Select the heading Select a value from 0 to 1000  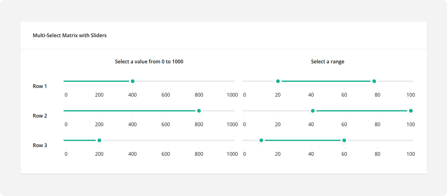149,62
